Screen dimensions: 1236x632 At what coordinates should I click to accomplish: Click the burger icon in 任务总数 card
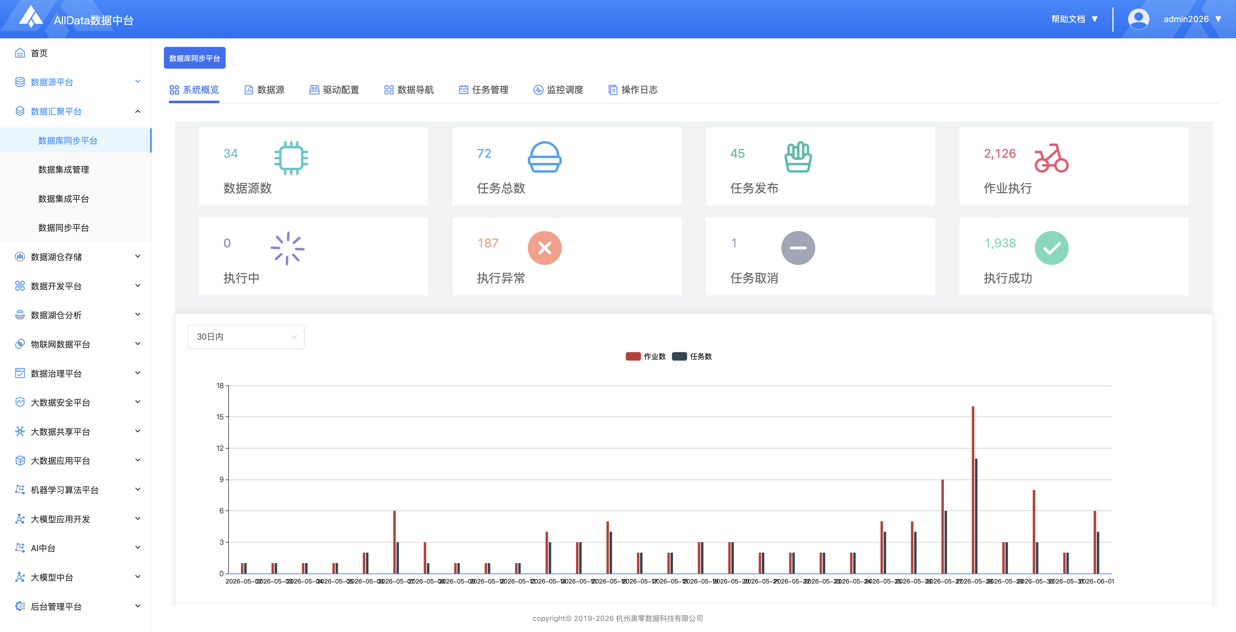[545, 157]
